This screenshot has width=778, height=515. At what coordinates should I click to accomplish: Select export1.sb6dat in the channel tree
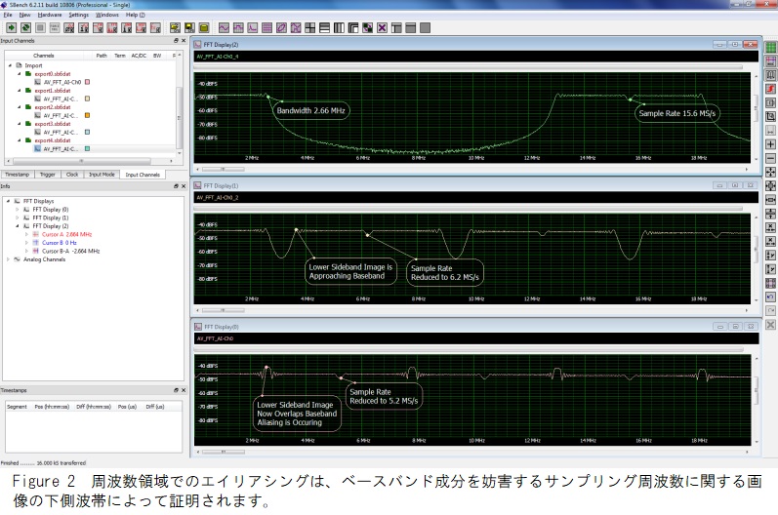pyautogui.click(x=52, y=91)
